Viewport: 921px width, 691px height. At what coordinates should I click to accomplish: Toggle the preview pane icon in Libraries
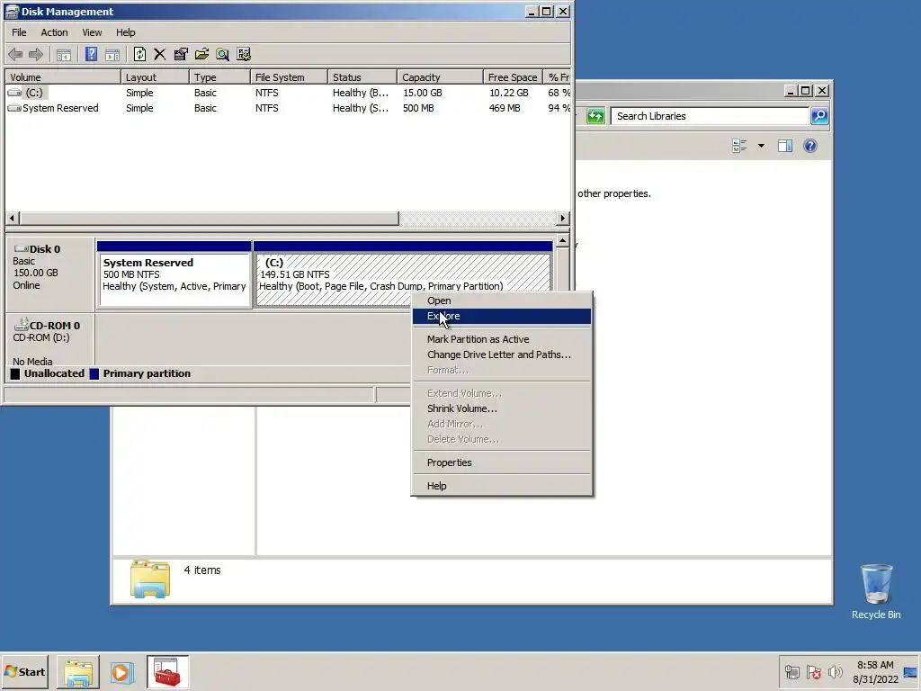click(784, 146)
